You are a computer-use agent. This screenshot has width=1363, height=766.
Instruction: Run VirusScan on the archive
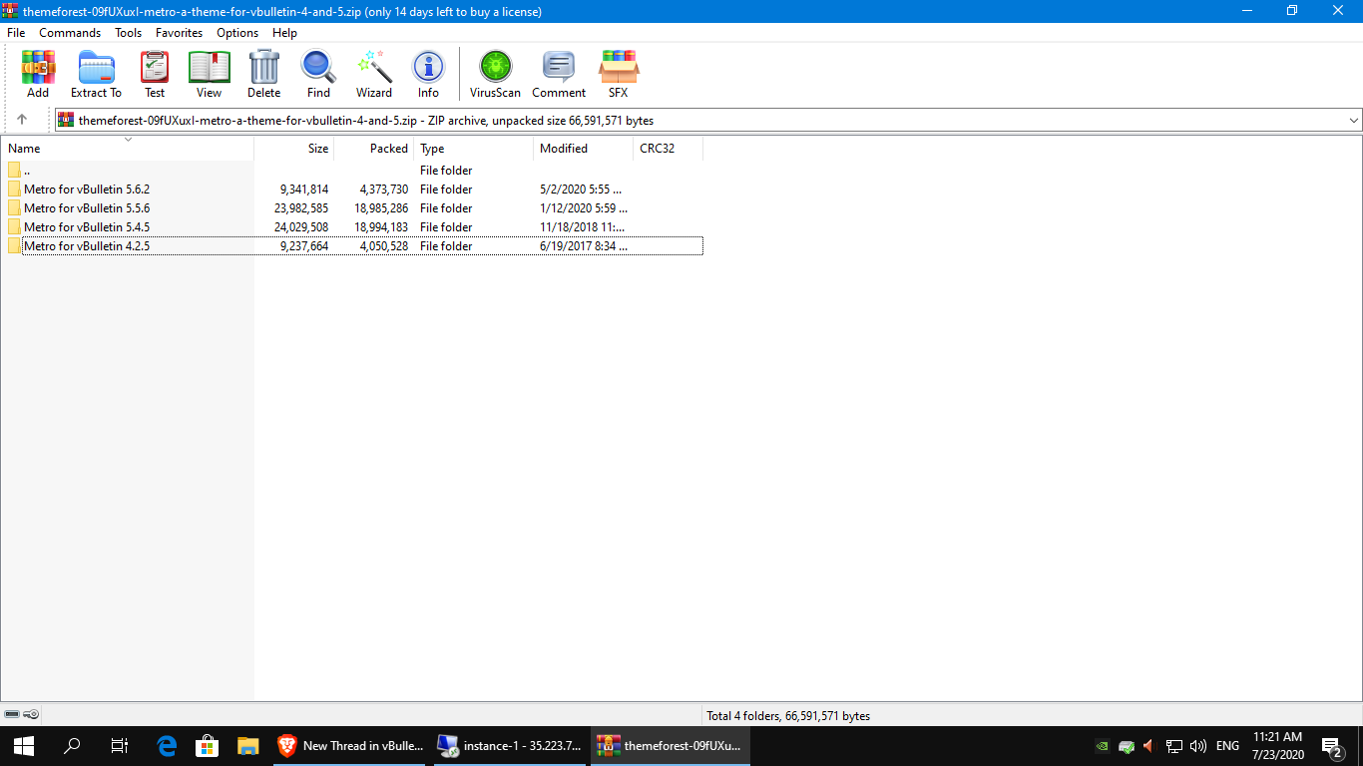[x=496, y=75]
